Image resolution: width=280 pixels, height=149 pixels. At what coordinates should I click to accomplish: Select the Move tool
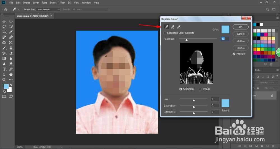(4, 21)
